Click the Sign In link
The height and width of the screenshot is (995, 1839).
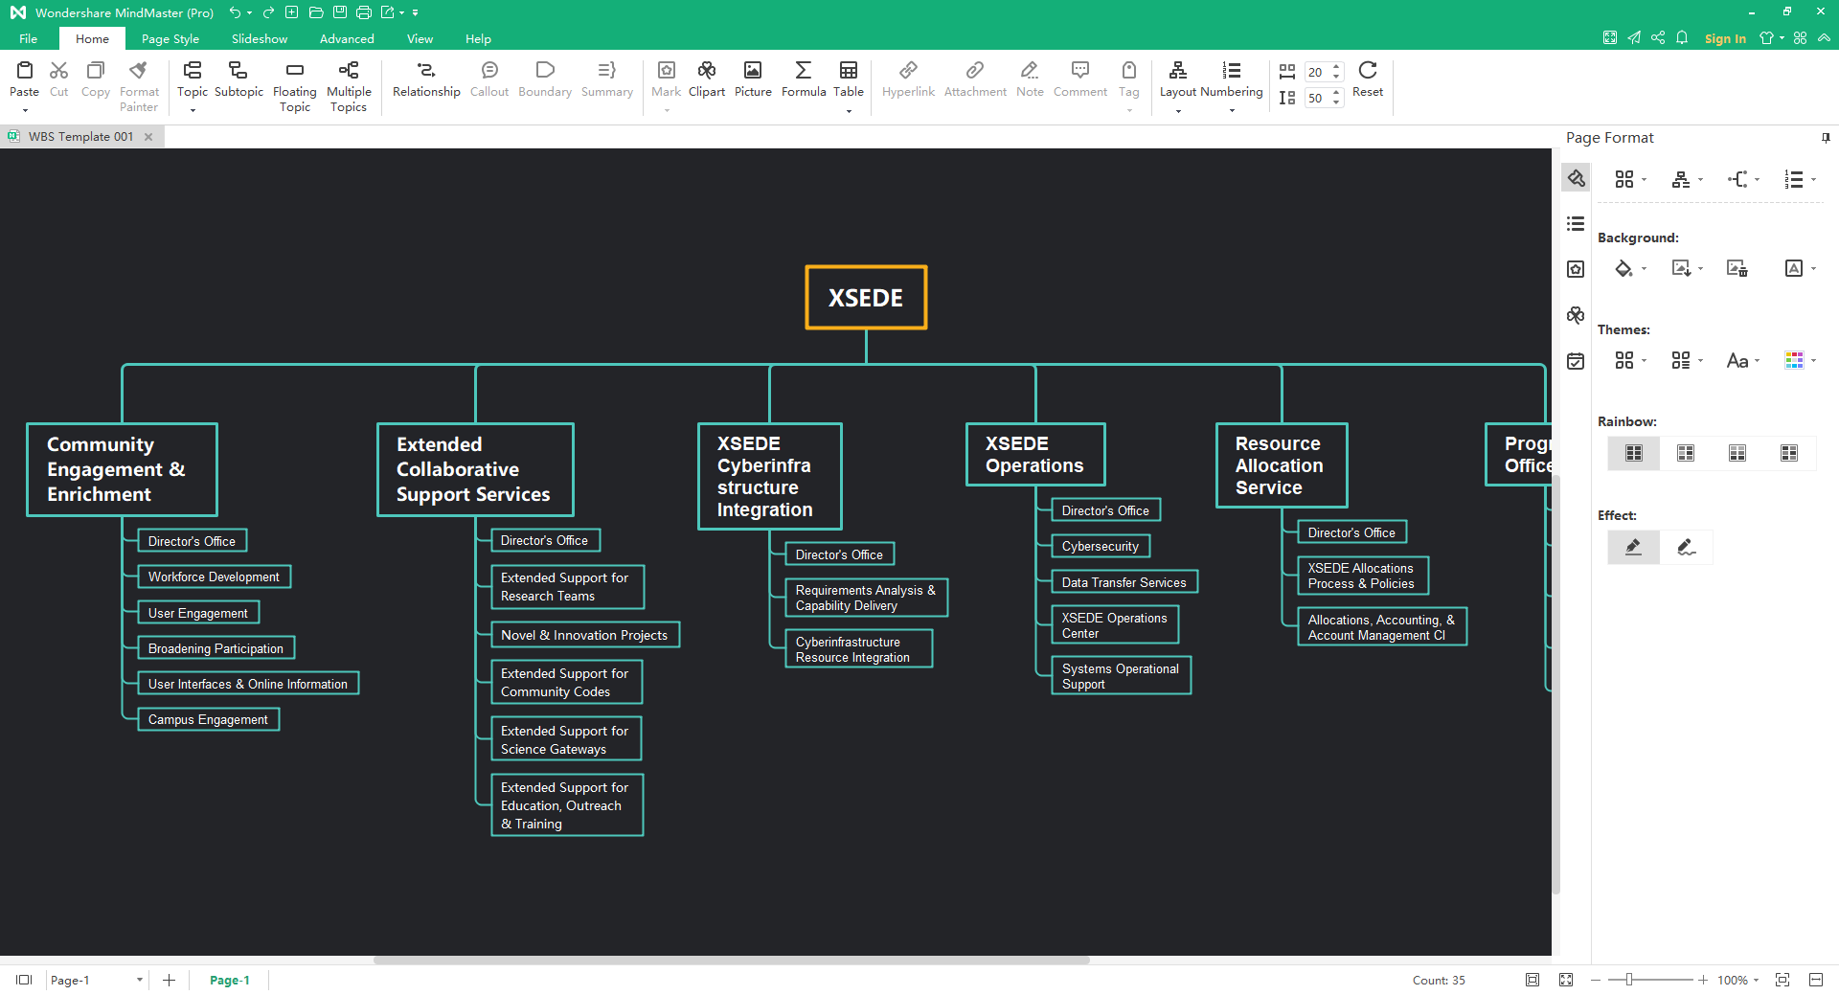click(x=1725, y=38)
